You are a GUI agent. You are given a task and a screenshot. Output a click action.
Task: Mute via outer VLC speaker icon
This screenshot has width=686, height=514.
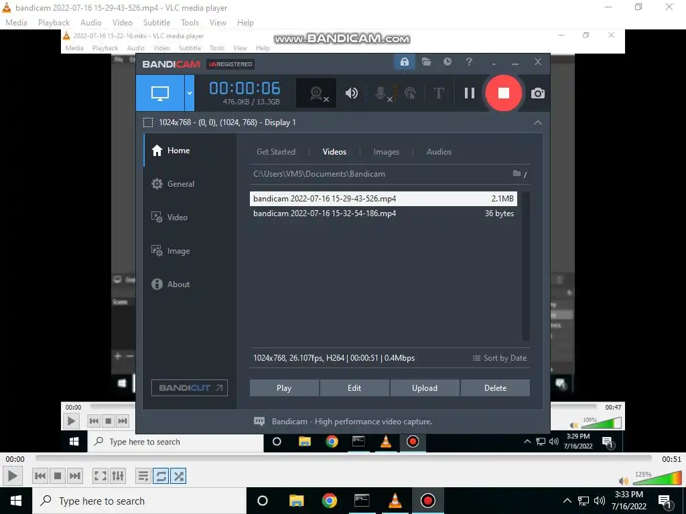point(624,481)
